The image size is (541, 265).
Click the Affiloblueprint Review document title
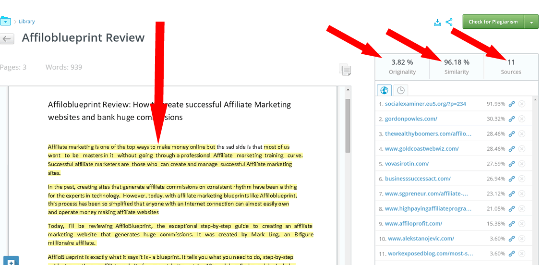tap(83, 37)
